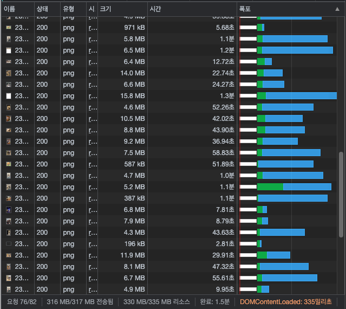
Task: Sort by the 크기 column header
Action: click(122, 9)
